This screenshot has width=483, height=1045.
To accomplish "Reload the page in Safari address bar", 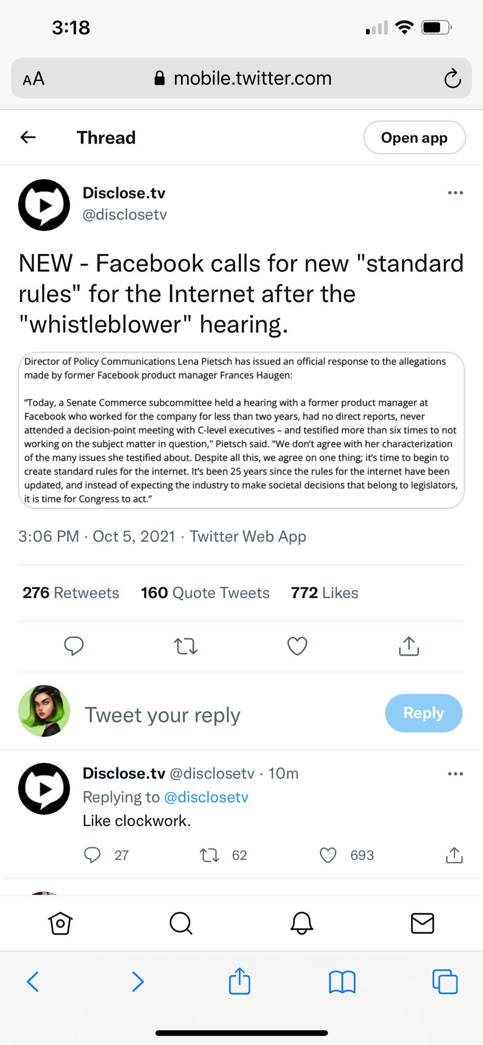I will point(452,79).
